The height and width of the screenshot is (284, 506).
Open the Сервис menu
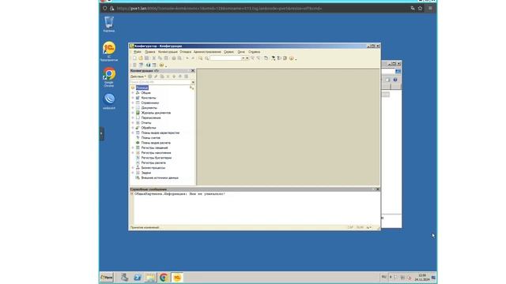228,52
